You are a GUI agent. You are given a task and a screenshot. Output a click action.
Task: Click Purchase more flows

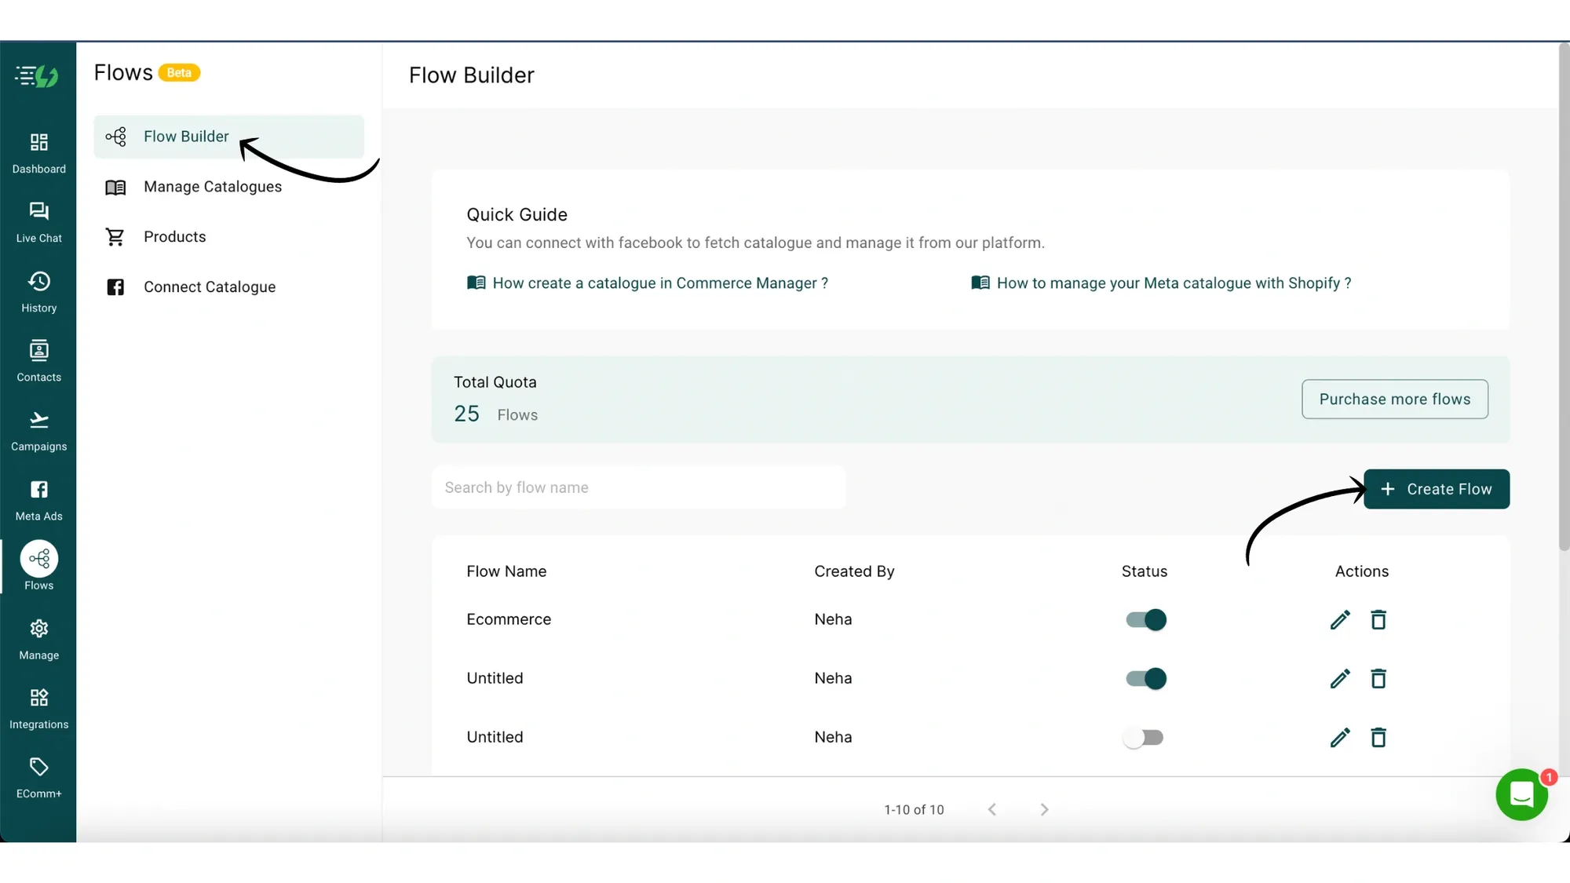pos(1394,399)
